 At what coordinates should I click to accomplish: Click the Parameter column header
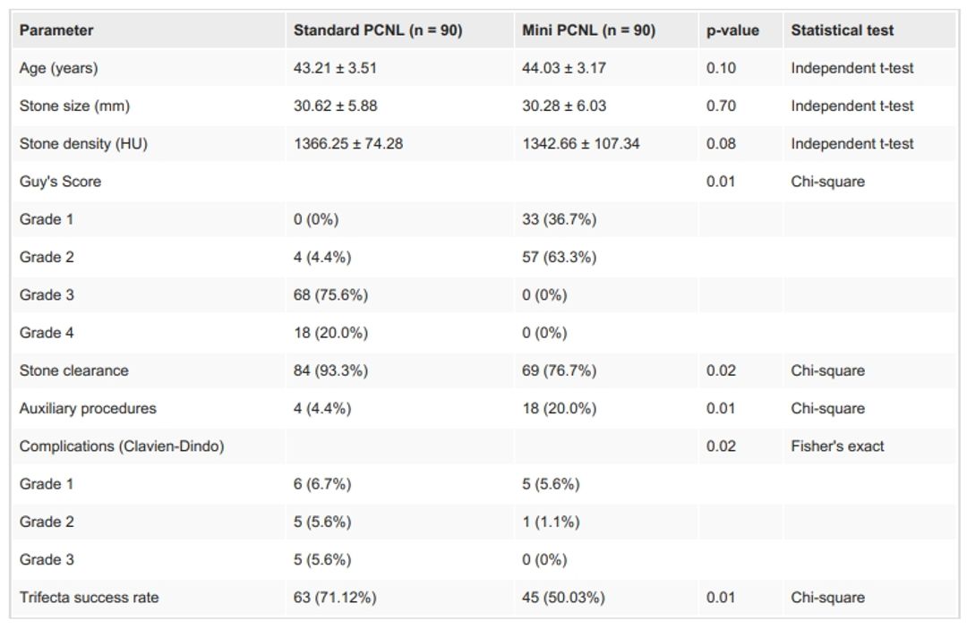56,30
